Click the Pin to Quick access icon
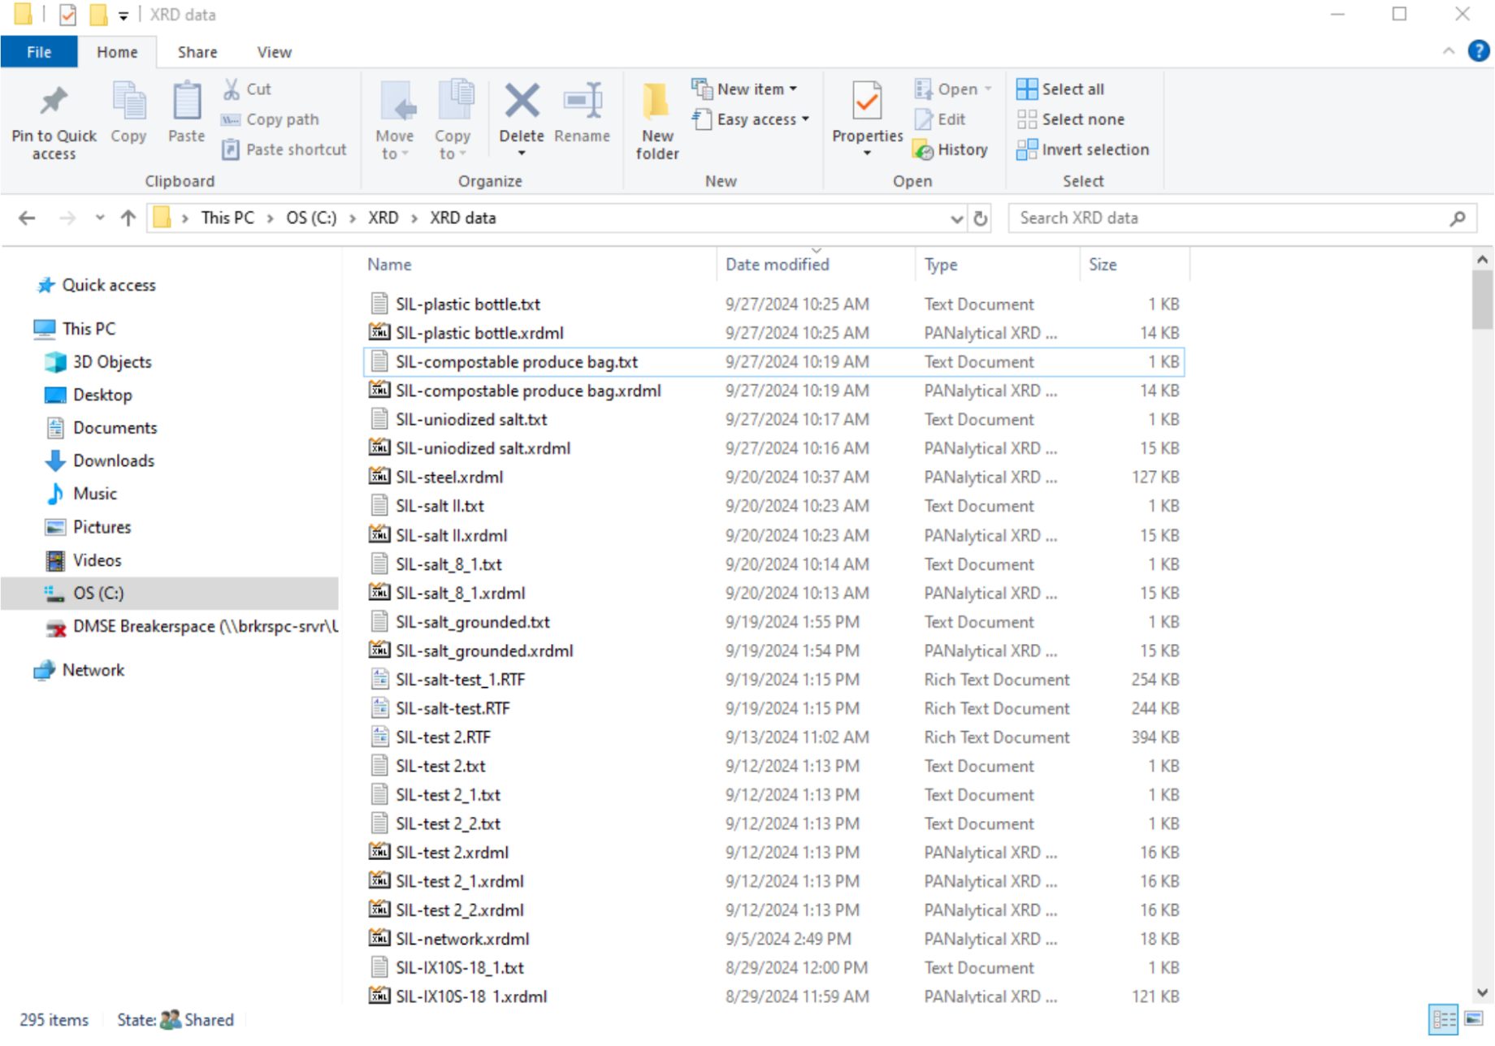This screenshot has width=1495, height=1046. pyautogui.click(x=54, y=102)
